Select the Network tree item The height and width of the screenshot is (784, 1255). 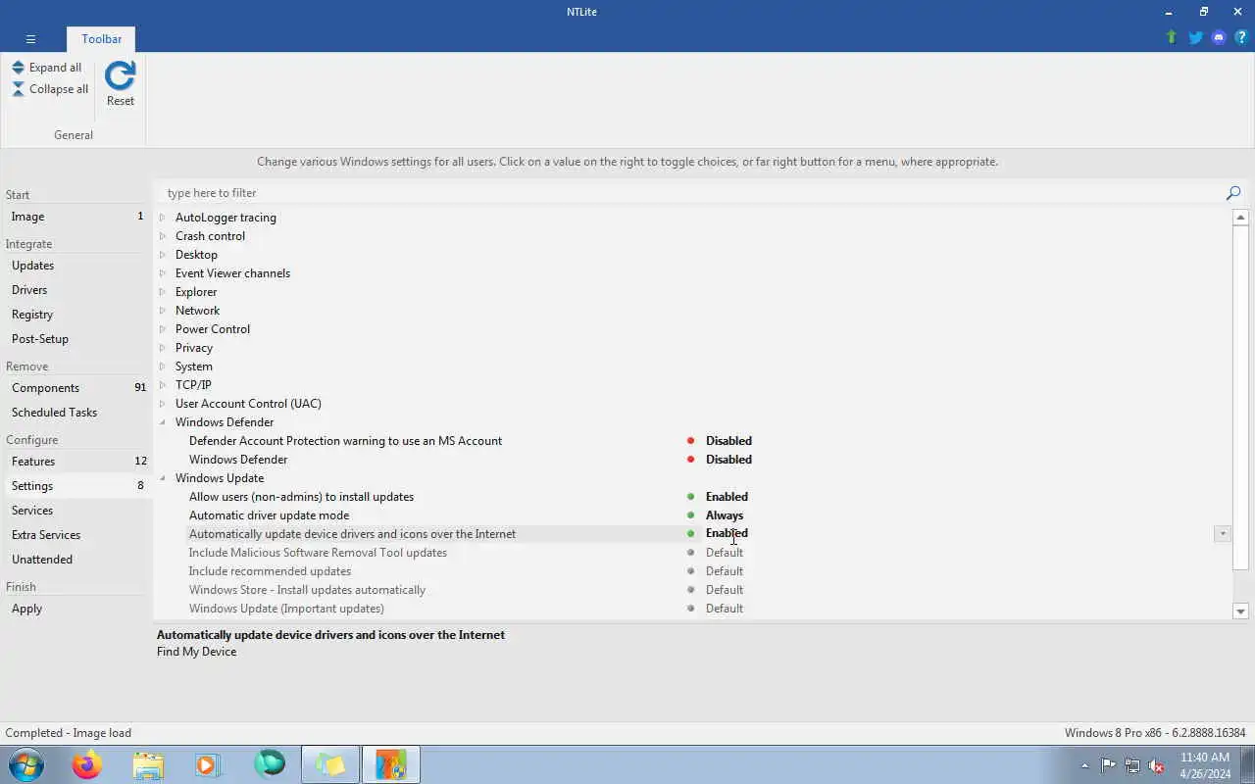(x=197, y=311)
